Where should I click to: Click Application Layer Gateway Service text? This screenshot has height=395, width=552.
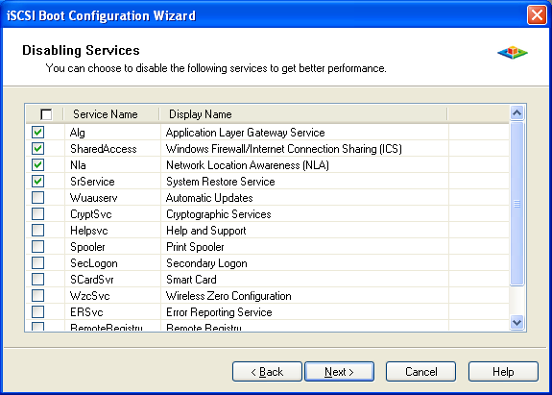[246, 133]
